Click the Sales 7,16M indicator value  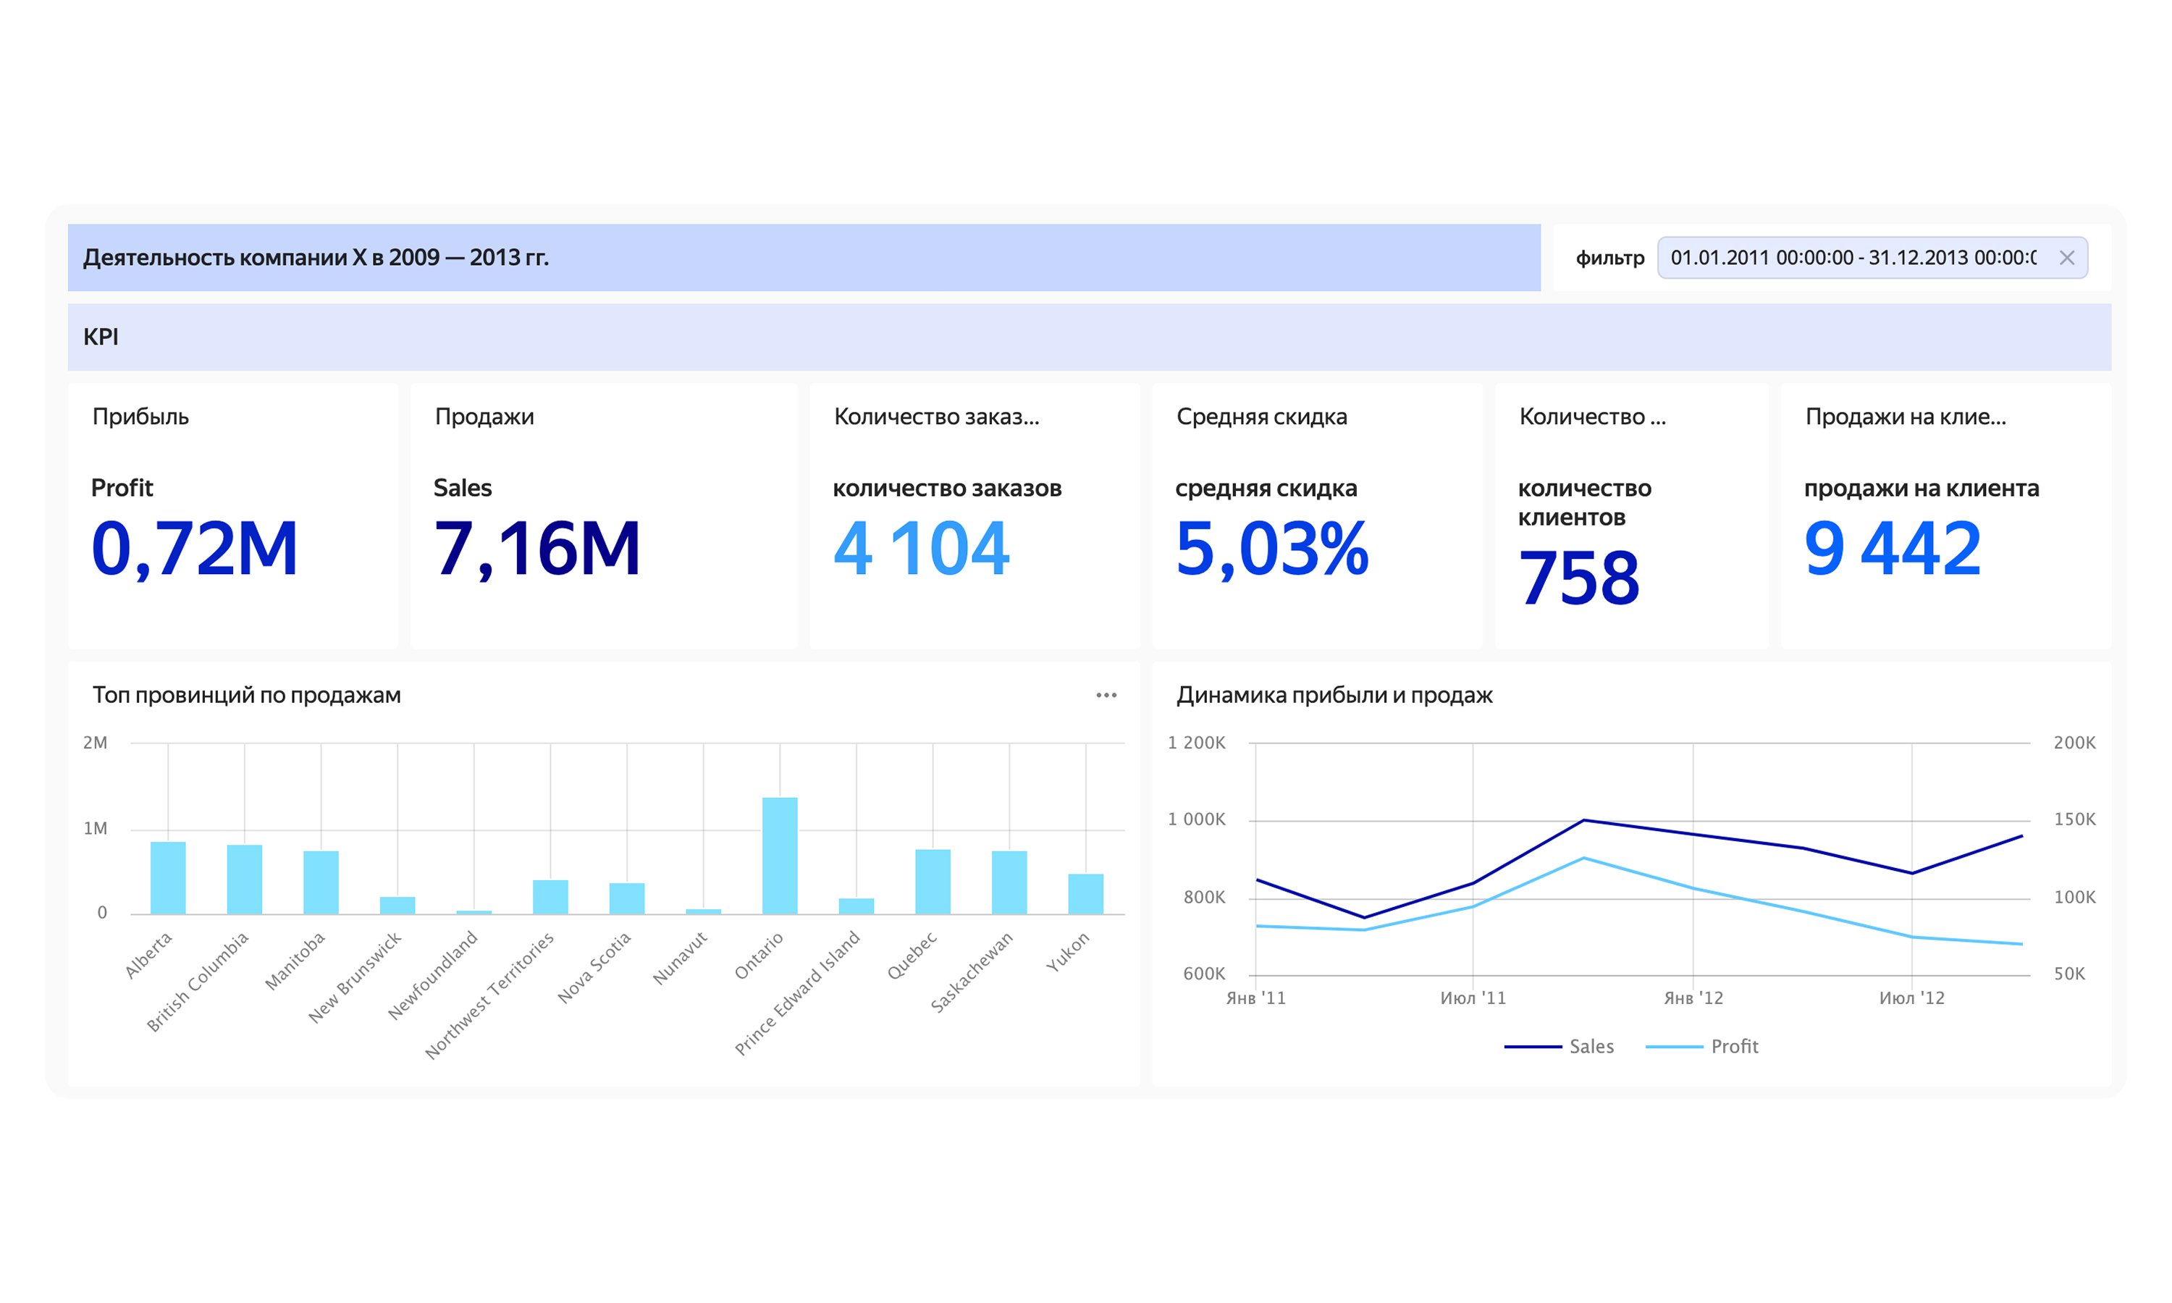(537, 548)
